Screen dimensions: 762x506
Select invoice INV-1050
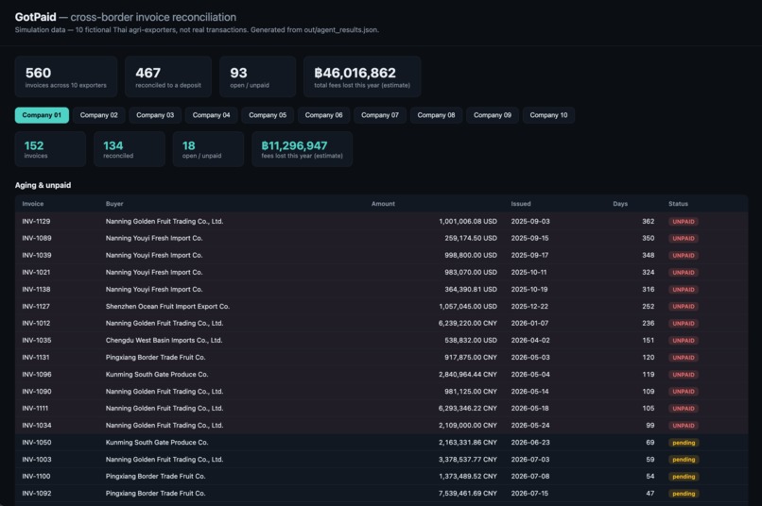tap(381, 443)
